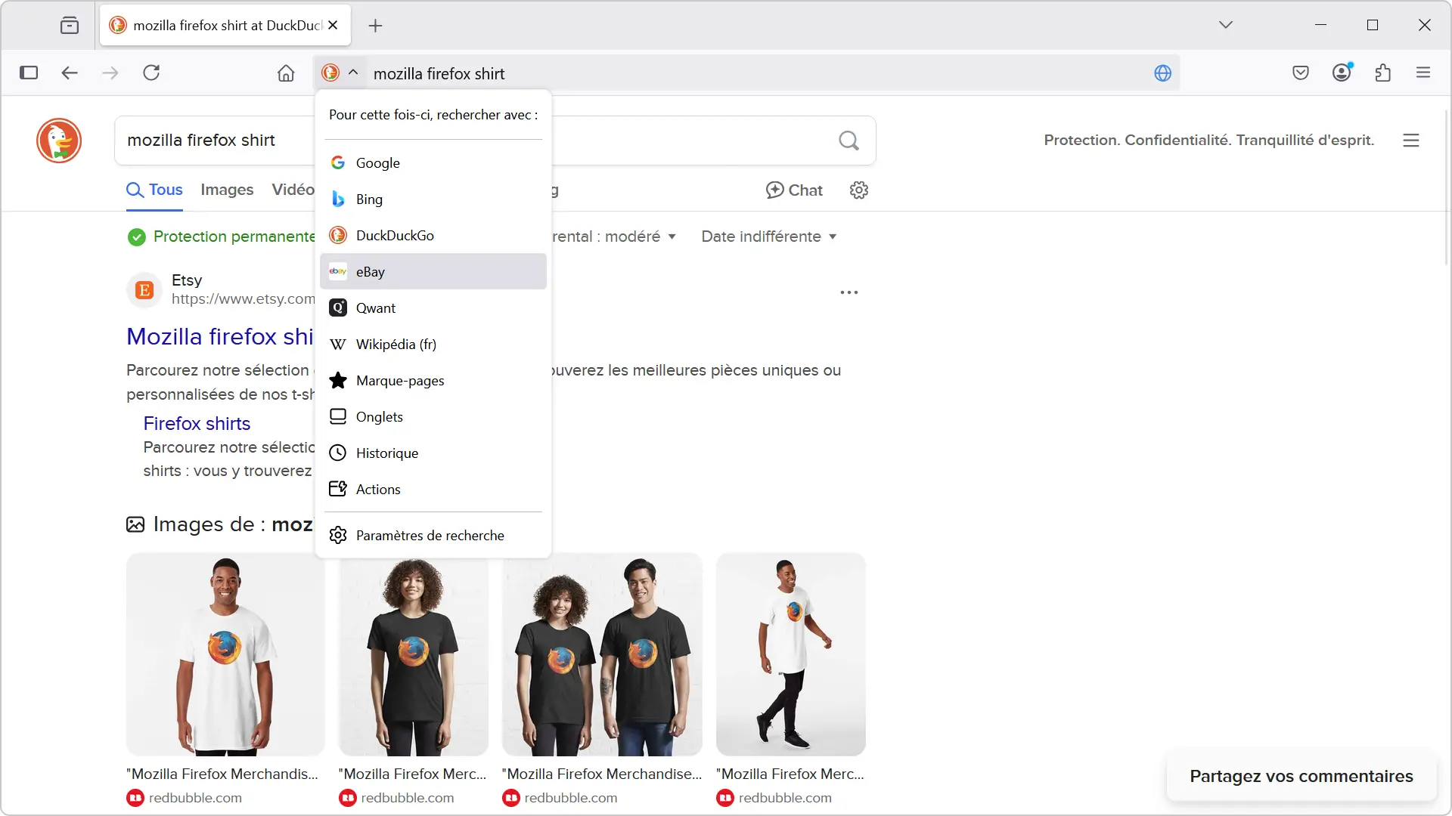Click the Etsy site favicon
Viewport: 1452px width, 816px height.
[144, 290]
